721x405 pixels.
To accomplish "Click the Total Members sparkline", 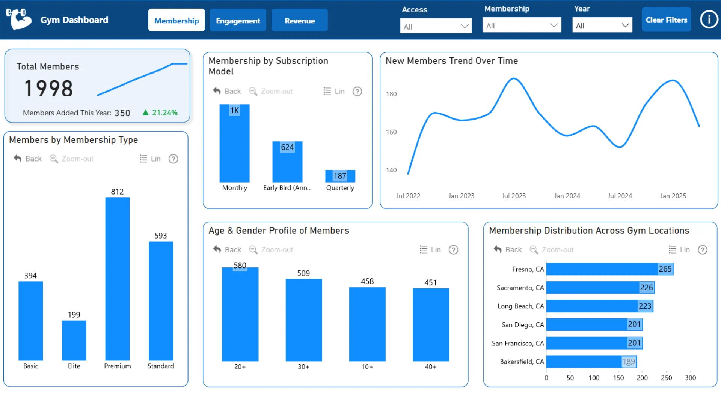I will [142, 79].
